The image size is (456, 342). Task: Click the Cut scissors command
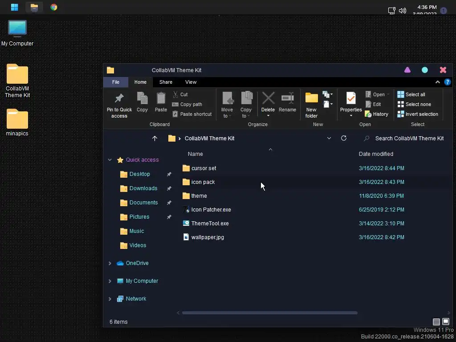[x=180, y=94]
